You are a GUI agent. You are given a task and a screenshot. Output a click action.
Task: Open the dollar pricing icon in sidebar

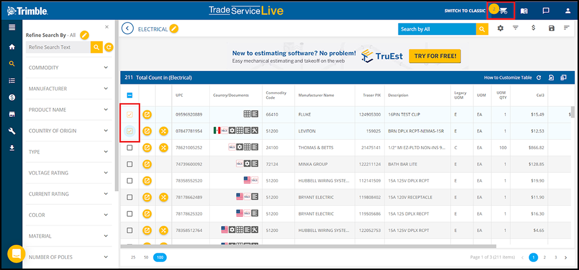click(12, 97)
